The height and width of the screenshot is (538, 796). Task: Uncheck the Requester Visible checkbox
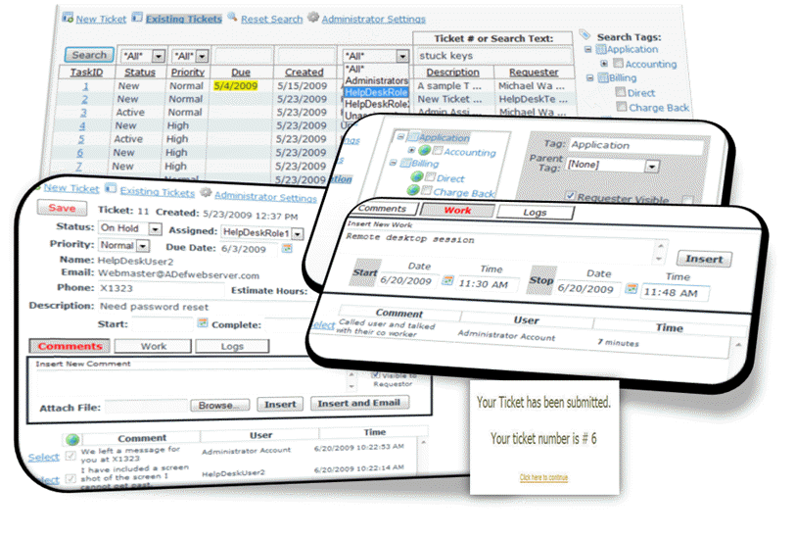(x=571, y=196)
